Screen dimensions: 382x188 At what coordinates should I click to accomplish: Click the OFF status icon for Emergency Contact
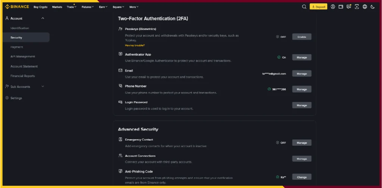(277, 142)
